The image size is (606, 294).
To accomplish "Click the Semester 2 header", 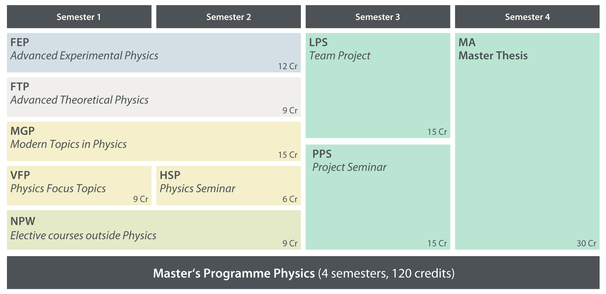I will (229, 17).
